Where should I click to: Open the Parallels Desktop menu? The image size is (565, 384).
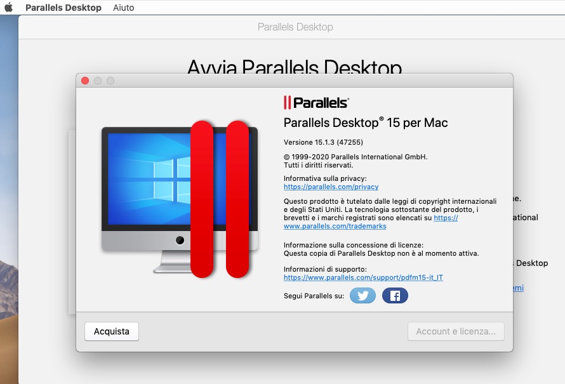(63, 8)
